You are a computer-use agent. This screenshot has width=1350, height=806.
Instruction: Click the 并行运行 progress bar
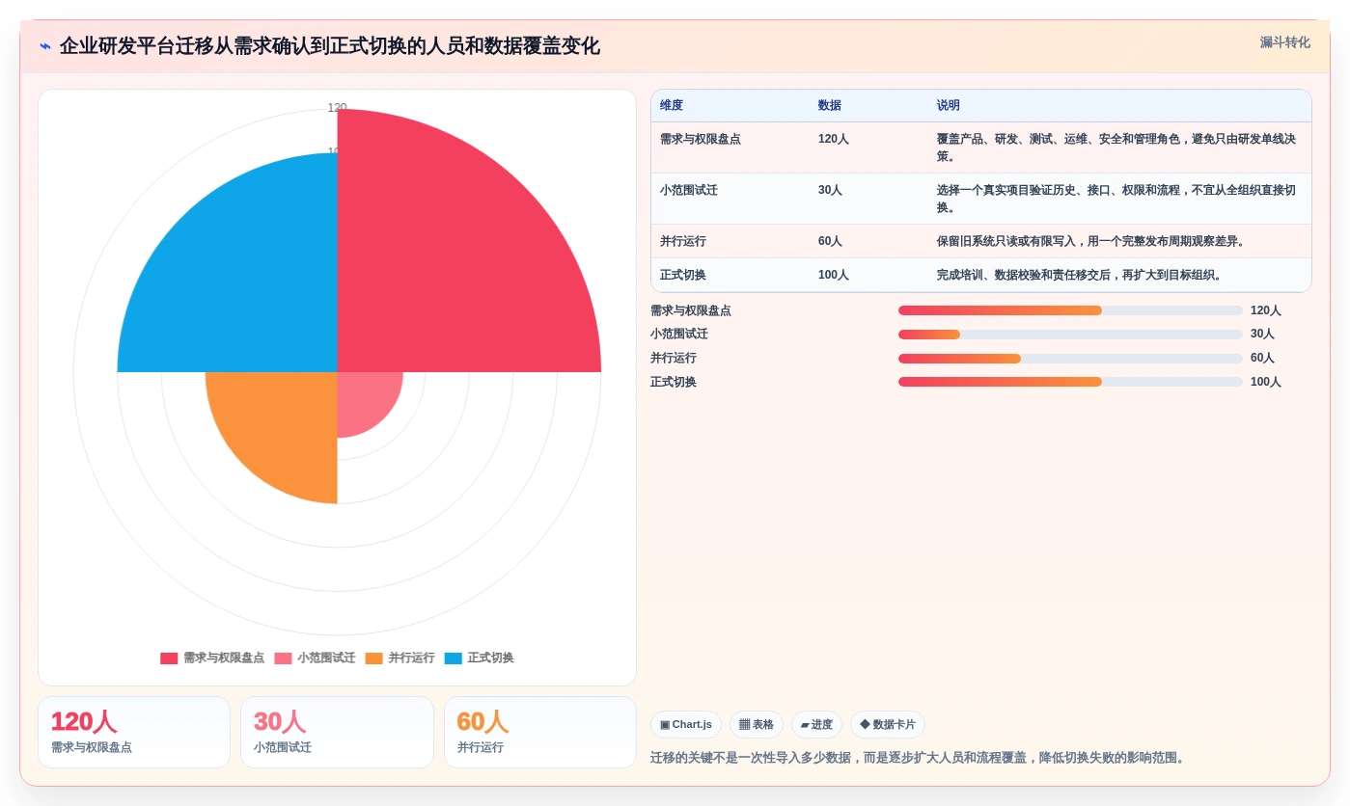pos(1070,359)
